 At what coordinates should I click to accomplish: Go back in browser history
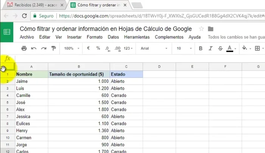(6, 16)
